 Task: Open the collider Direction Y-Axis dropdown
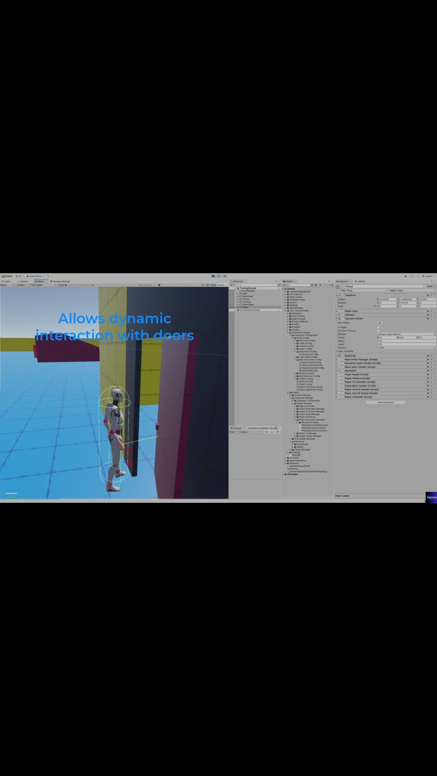point(406,348)
